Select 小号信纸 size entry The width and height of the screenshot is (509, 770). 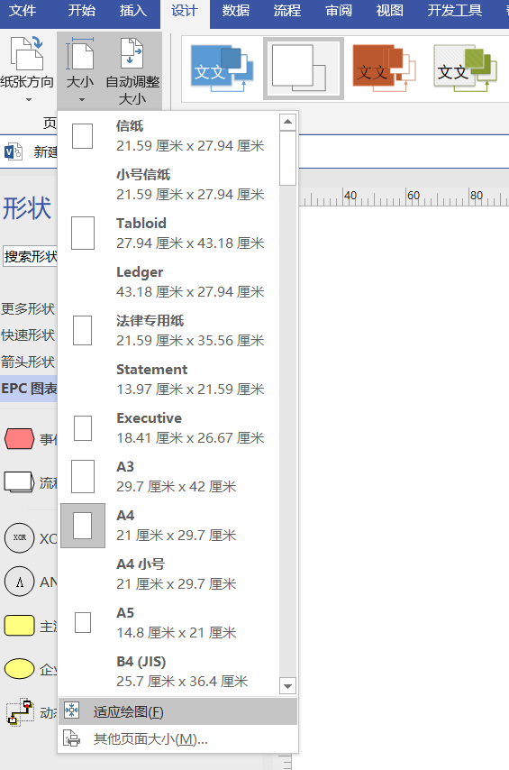pyautogui.click(x=170, y=185)
